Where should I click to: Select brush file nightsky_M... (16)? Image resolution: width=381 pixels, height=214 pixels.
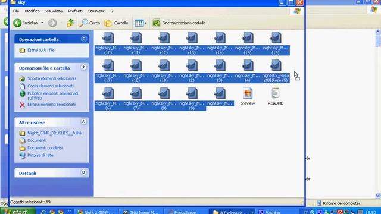(275, 43)
